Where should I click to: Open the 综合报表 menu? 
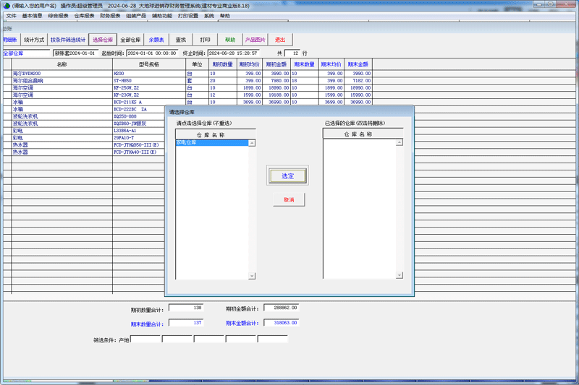(x=59, y=16)
